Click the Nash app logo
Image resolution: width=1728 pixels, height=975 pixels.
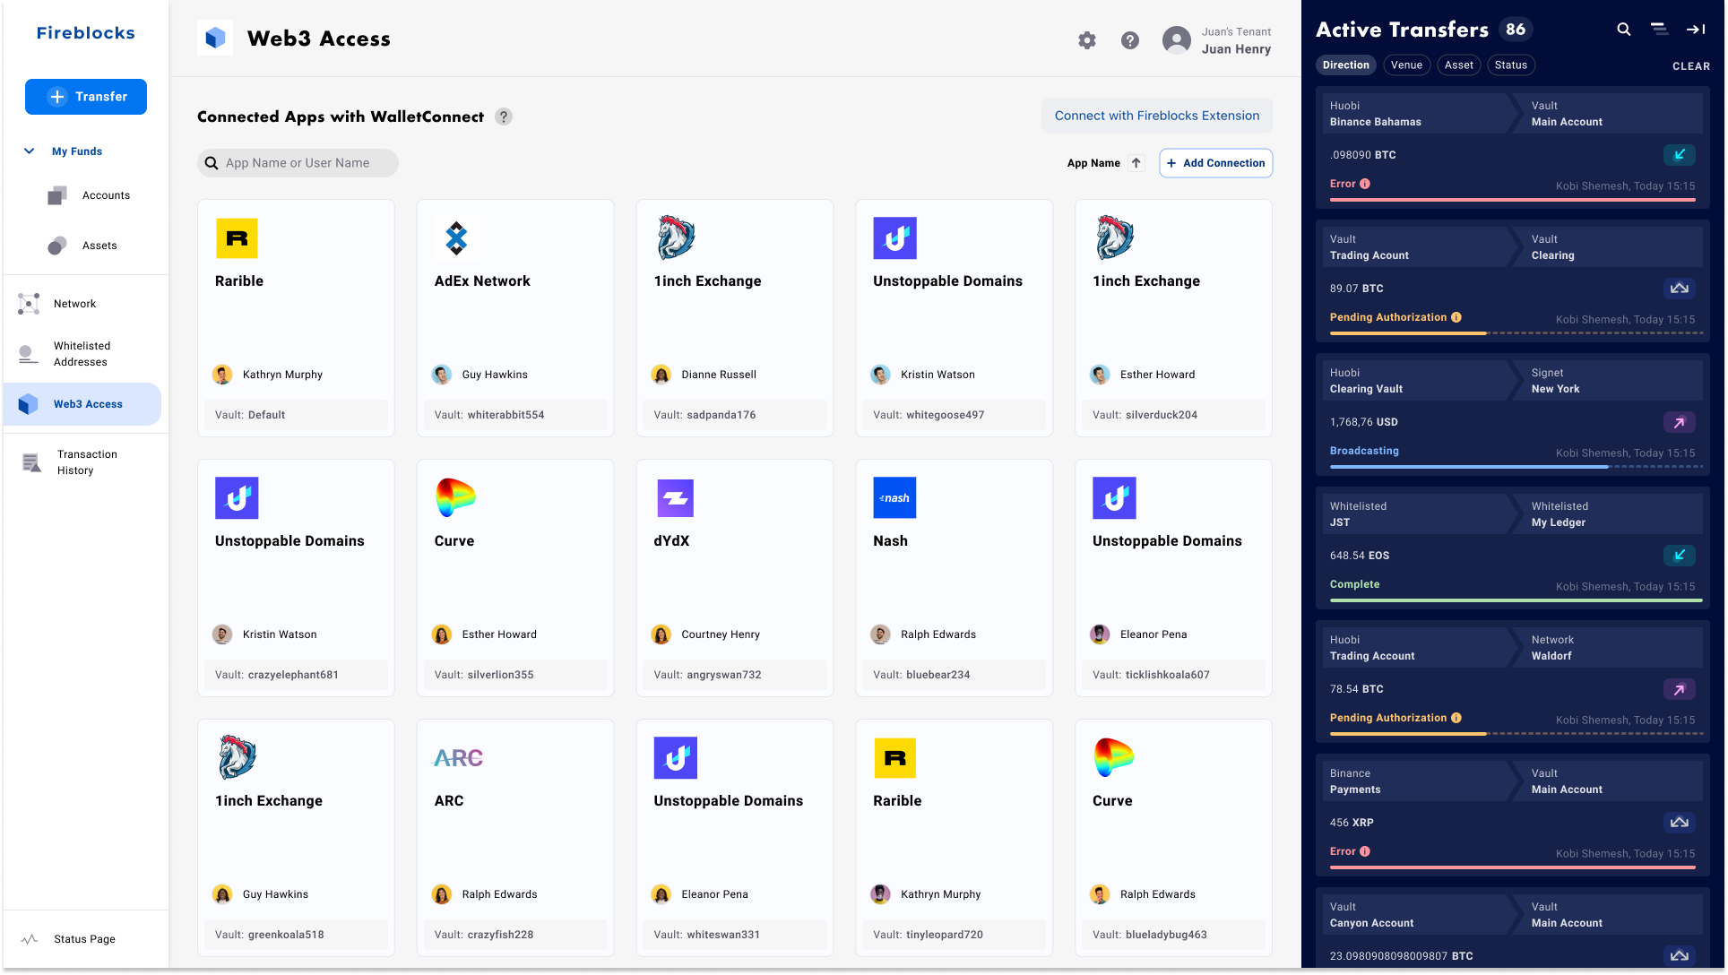tap(894, 498)
